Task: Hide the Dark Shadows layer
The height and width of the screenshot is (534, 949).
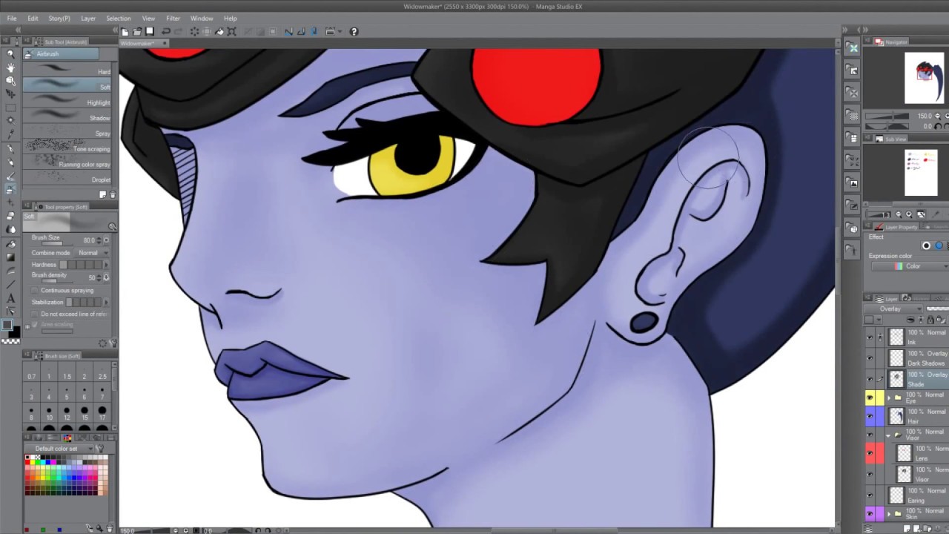Action: pyautogui.click(x=870, y=358)
